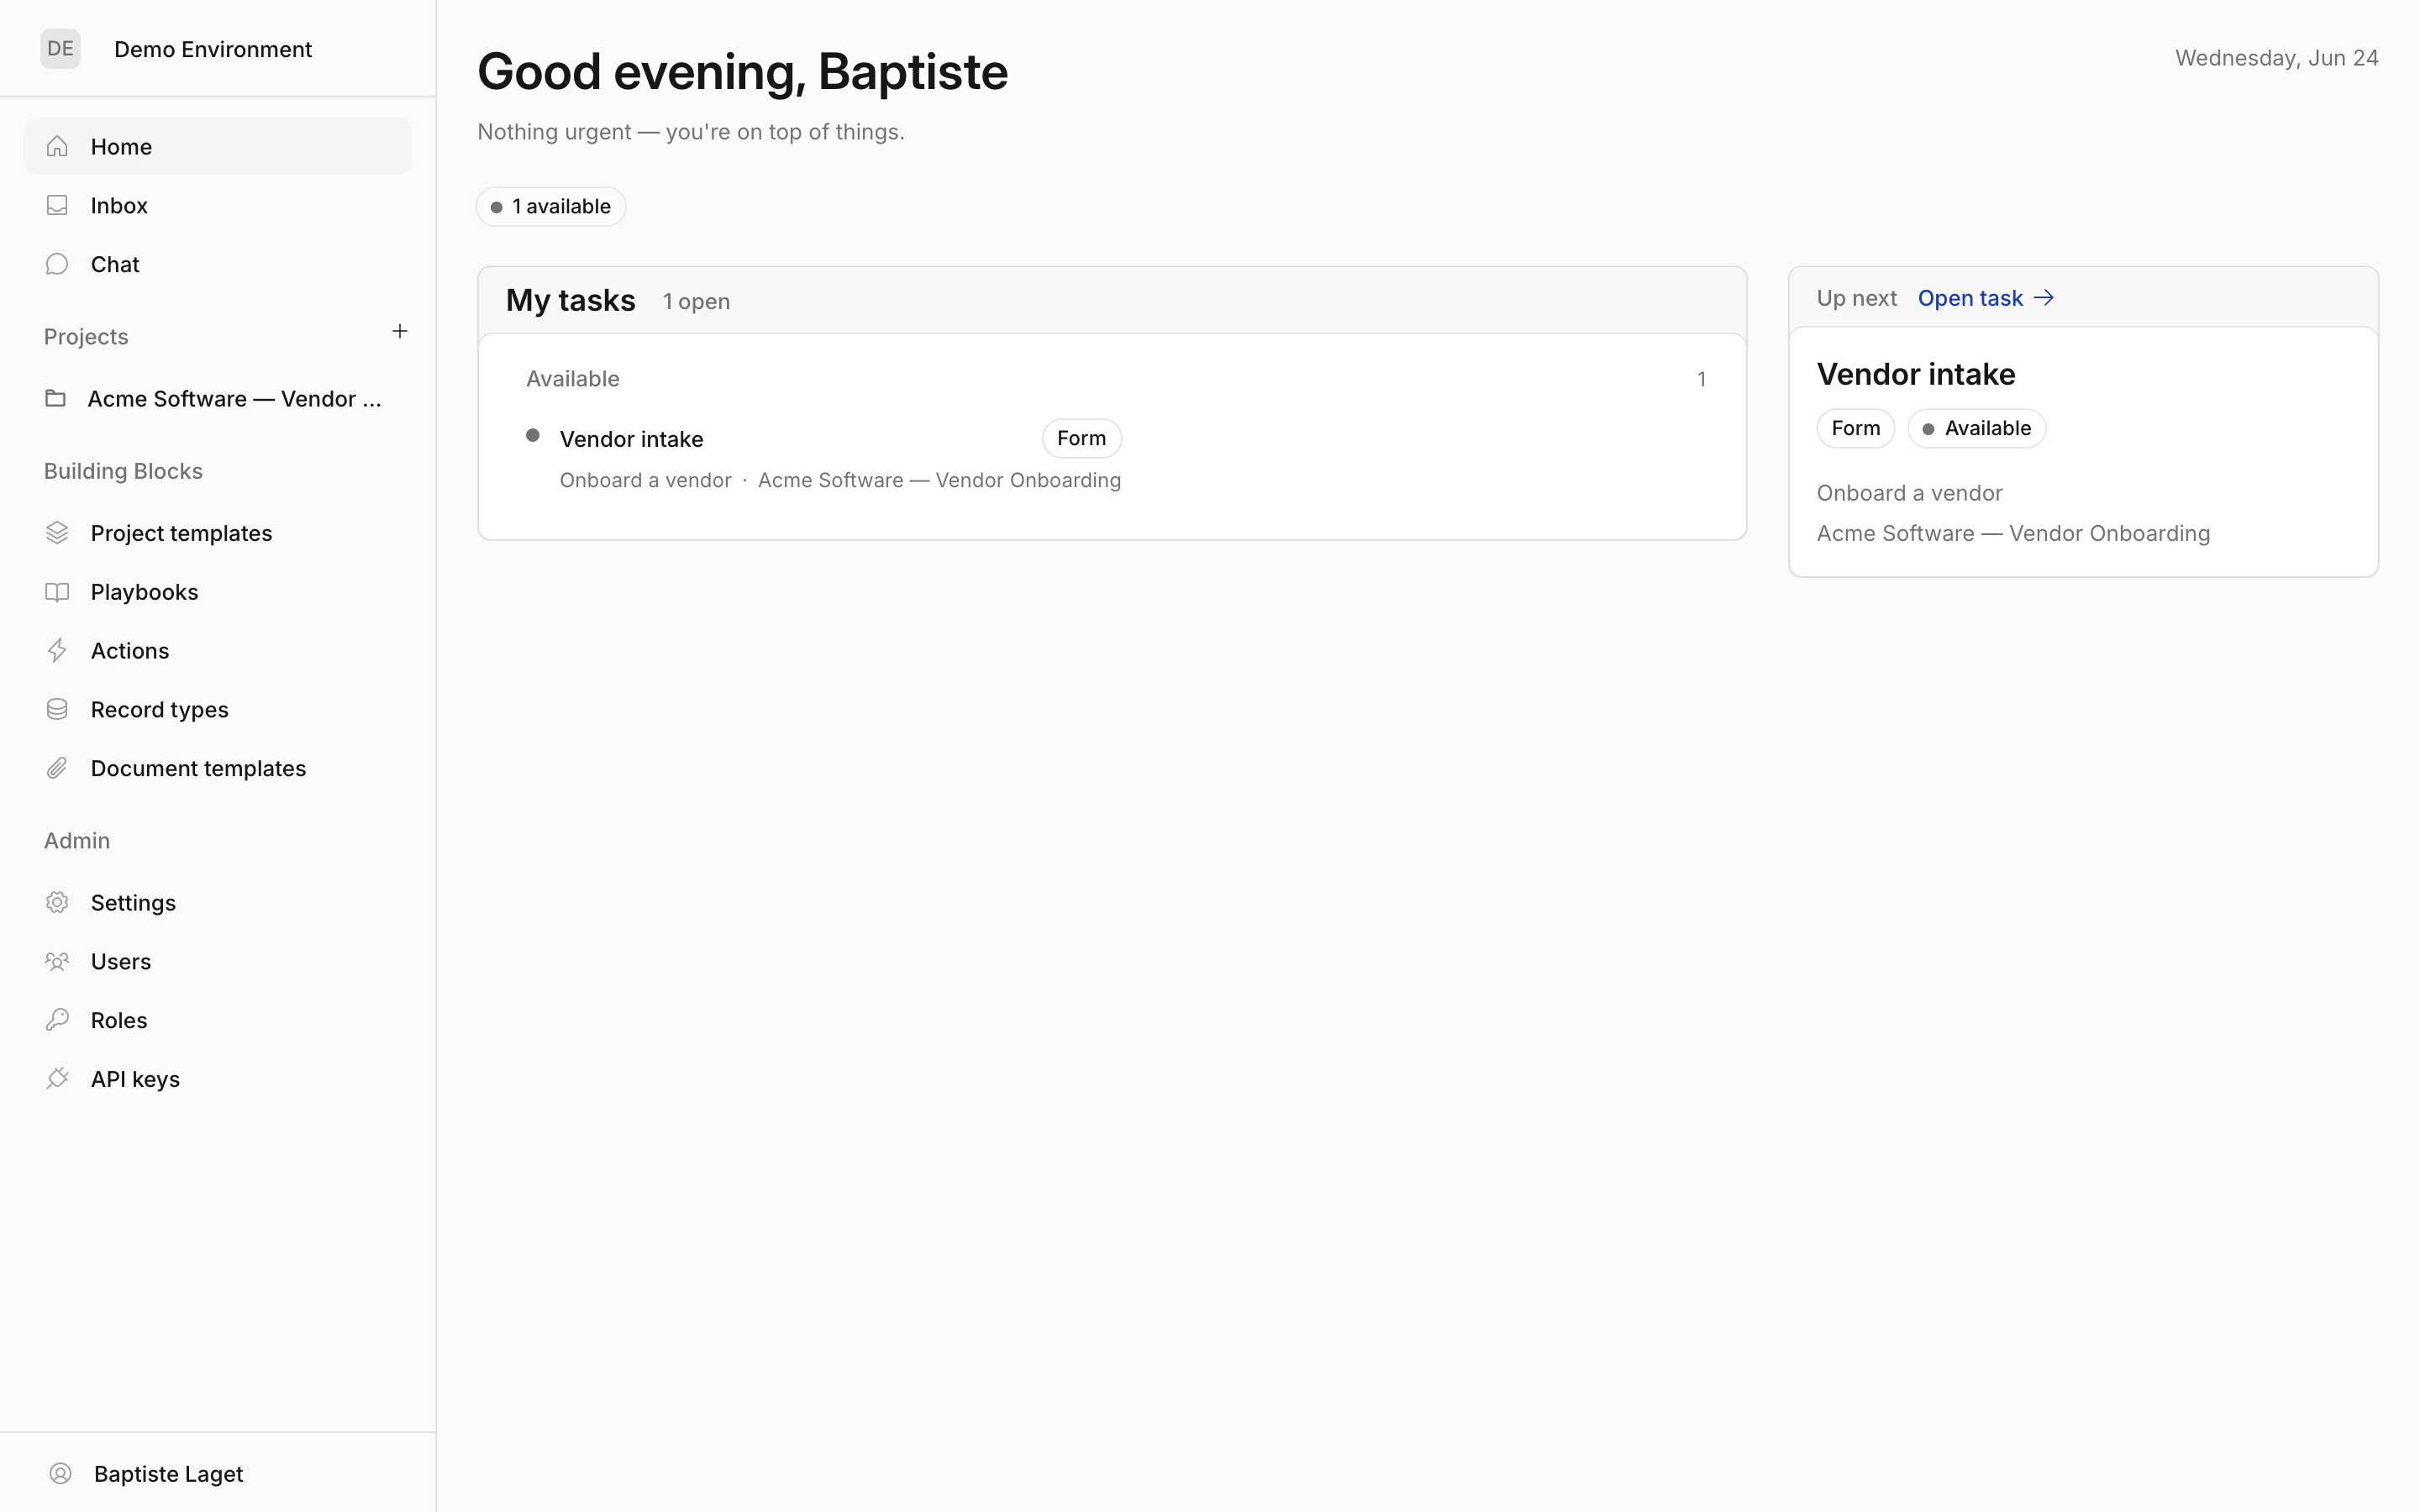Click the API keys plug icon

(x=57, y=1078)
